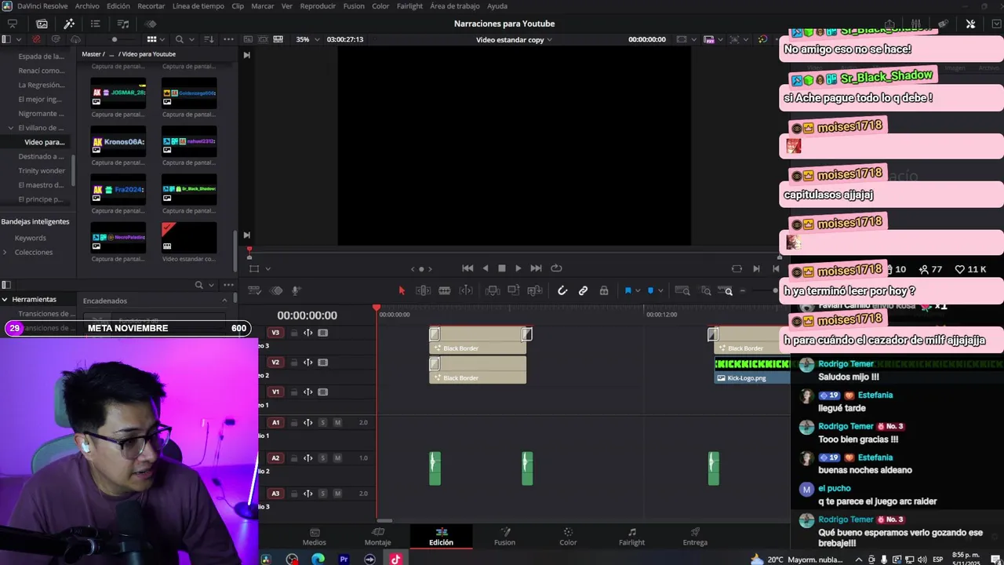
Task: Open the panel layout dropdown beside the sidebar icon
Action: click(18, 39)
